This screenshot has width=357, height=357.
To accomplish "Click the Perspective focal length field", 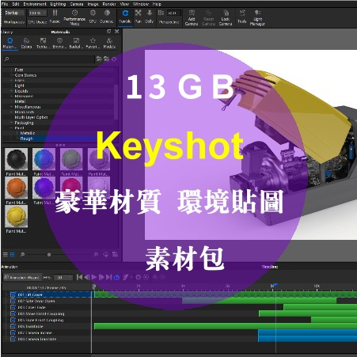I will tap(174, 13).
